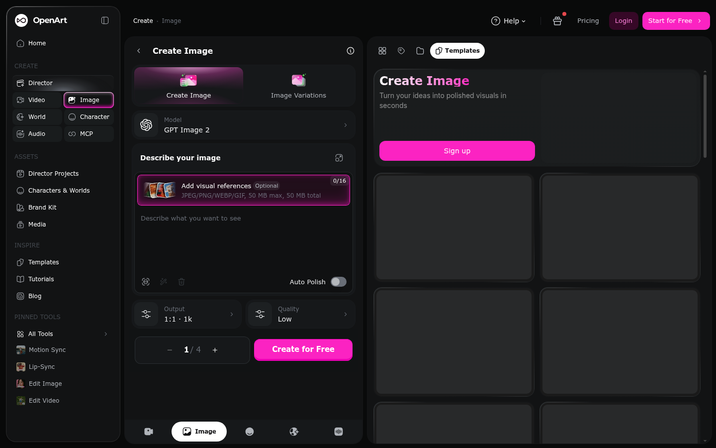Viewport: 716px width, 448px height.
Task: Open Templates in the Inspire section
Action: (63, 262)
